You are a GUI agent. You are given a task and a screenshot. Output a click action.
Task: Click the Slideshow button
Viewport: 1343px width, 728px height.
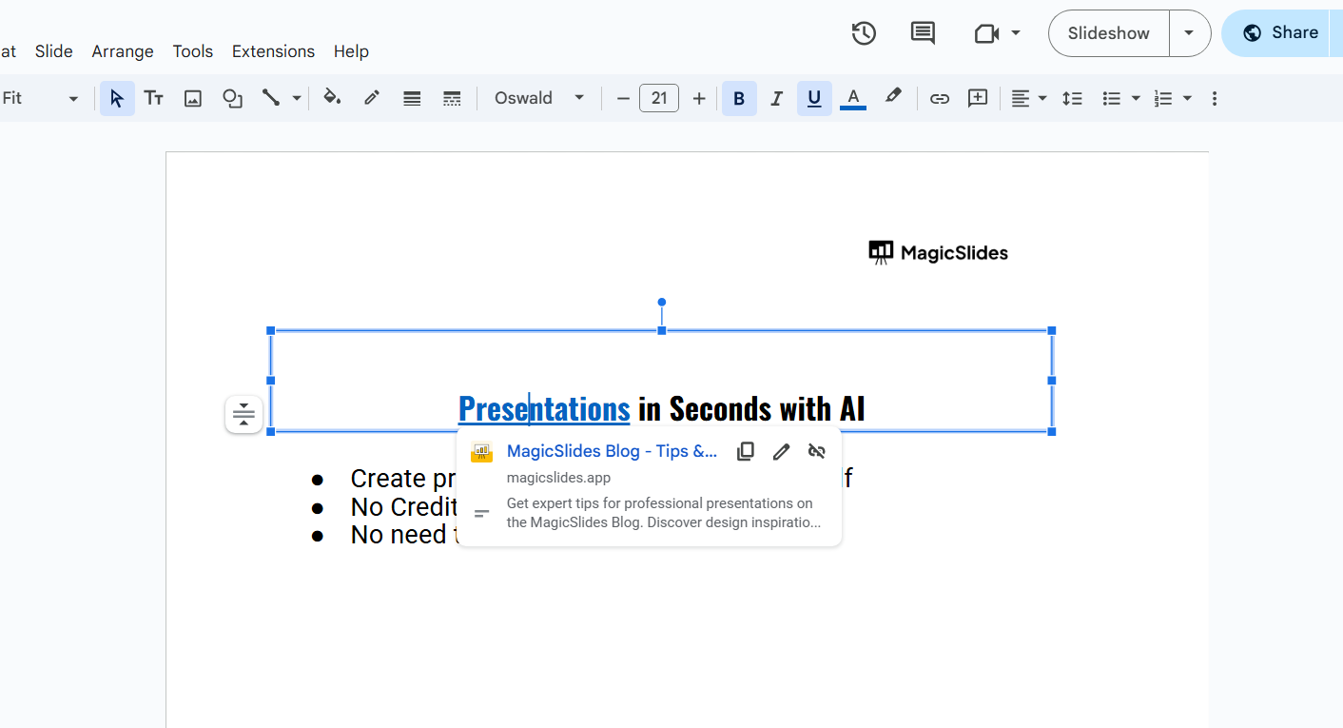tap(1109, 33)
